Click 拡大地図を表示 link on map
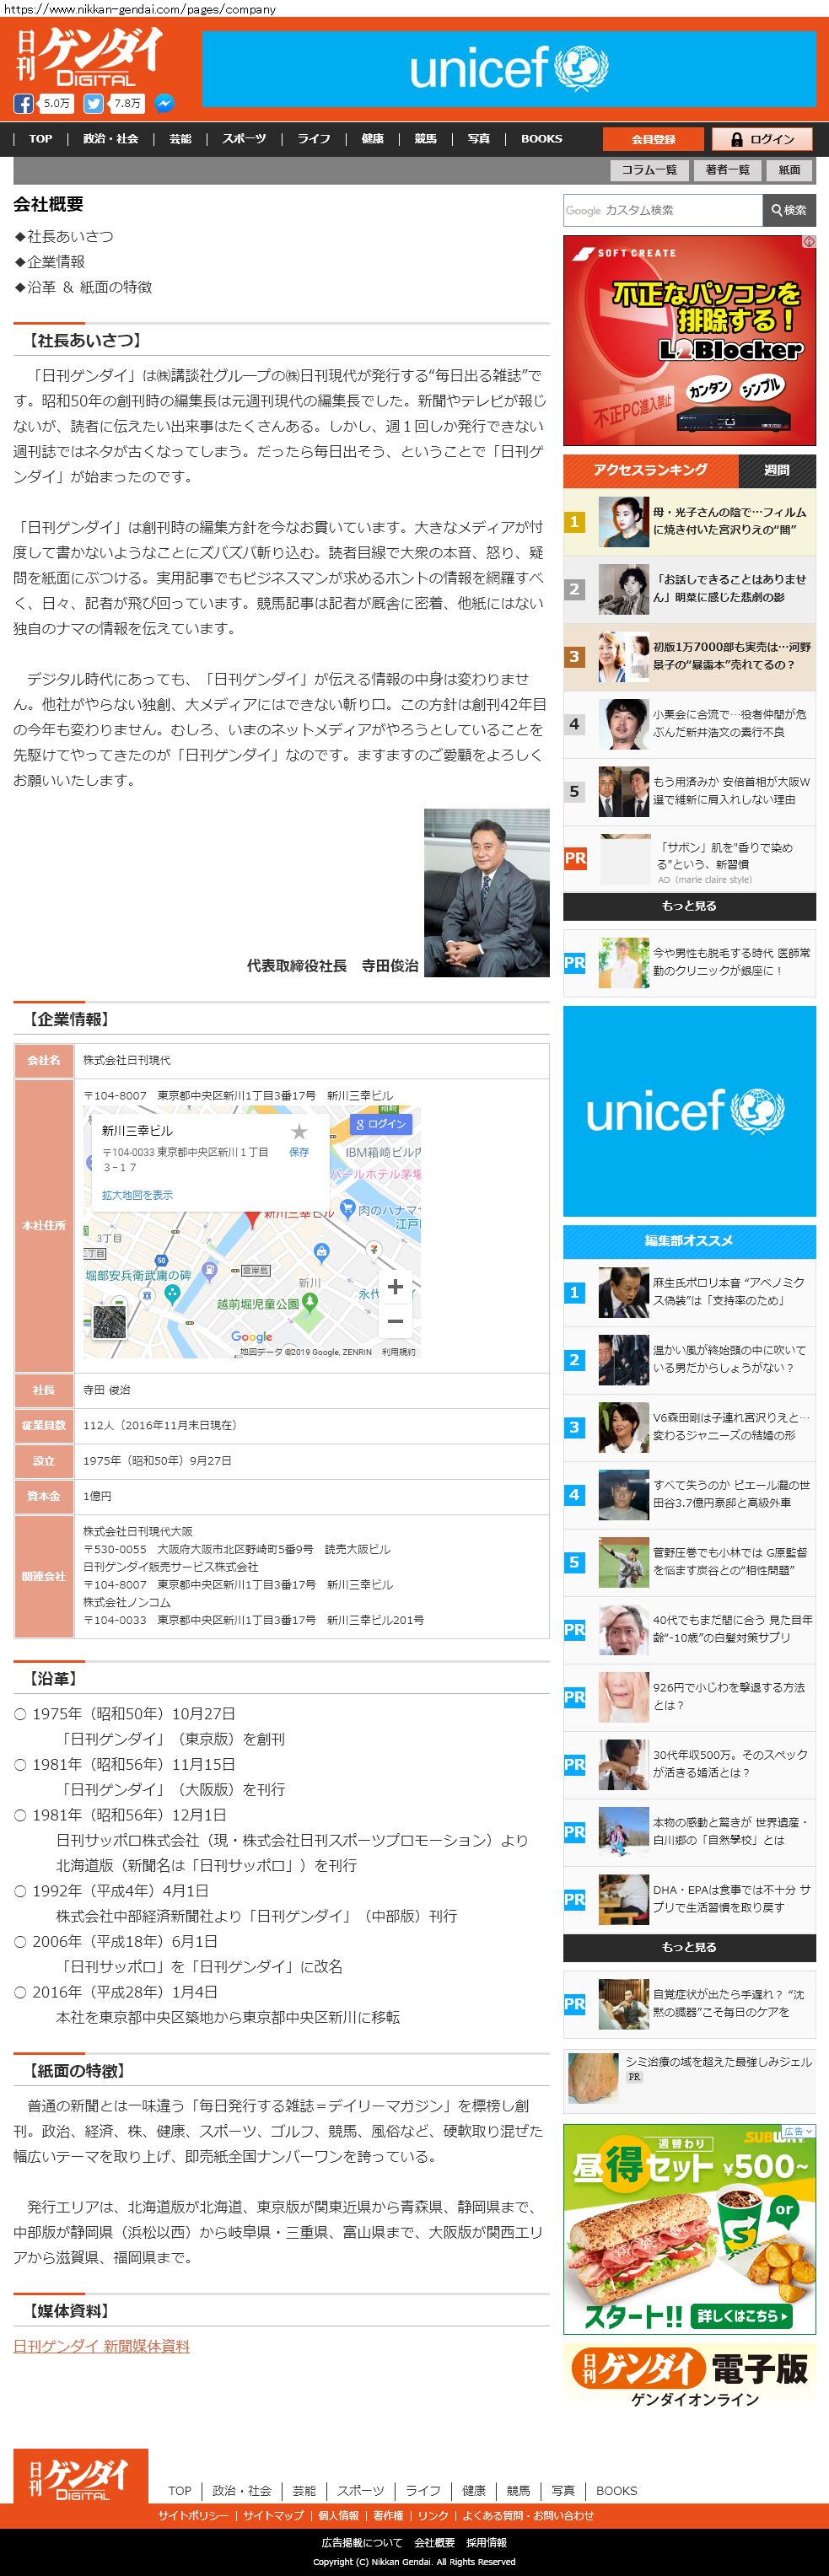 137,1195
